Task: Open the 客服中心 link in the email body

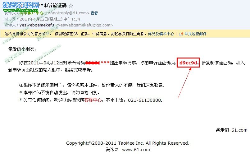Action: (x=93, y=100)
